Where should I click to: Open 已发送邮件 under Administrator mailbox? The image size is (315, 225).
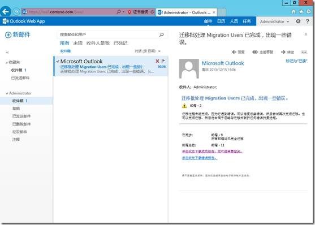pyautogui.click(x=21, y=116)
